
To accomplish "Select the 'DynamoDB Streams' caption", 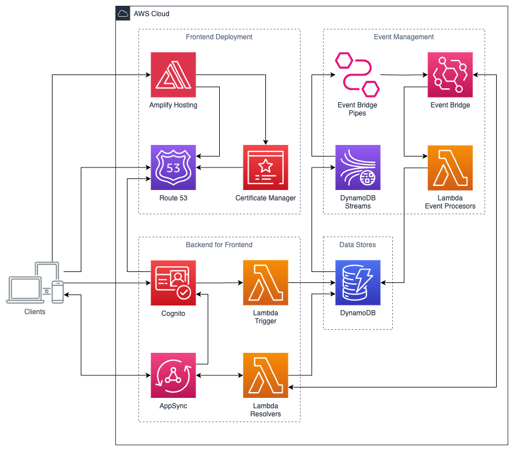I will point(358,202).
